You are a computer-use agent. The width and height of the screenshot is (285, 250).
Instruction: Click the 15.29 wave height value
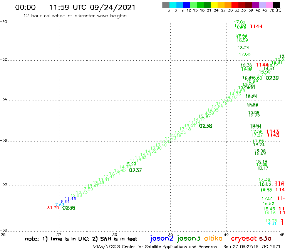point(131,164)
